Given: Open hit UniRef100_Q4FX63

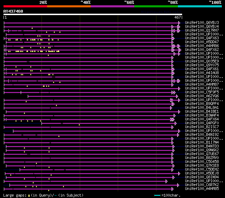Looking at the screenshot, I should (x=202, y=38).
